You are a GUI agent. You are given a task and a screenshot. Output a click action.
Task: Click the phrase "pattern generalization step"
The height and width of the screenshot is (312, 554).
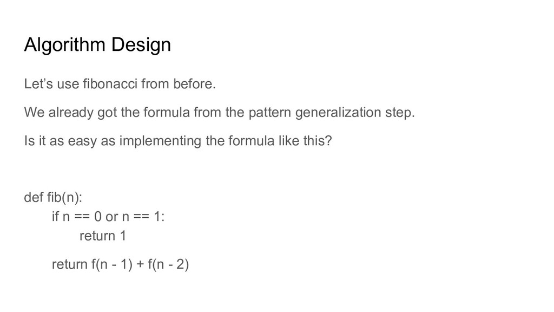click(332, 113)
